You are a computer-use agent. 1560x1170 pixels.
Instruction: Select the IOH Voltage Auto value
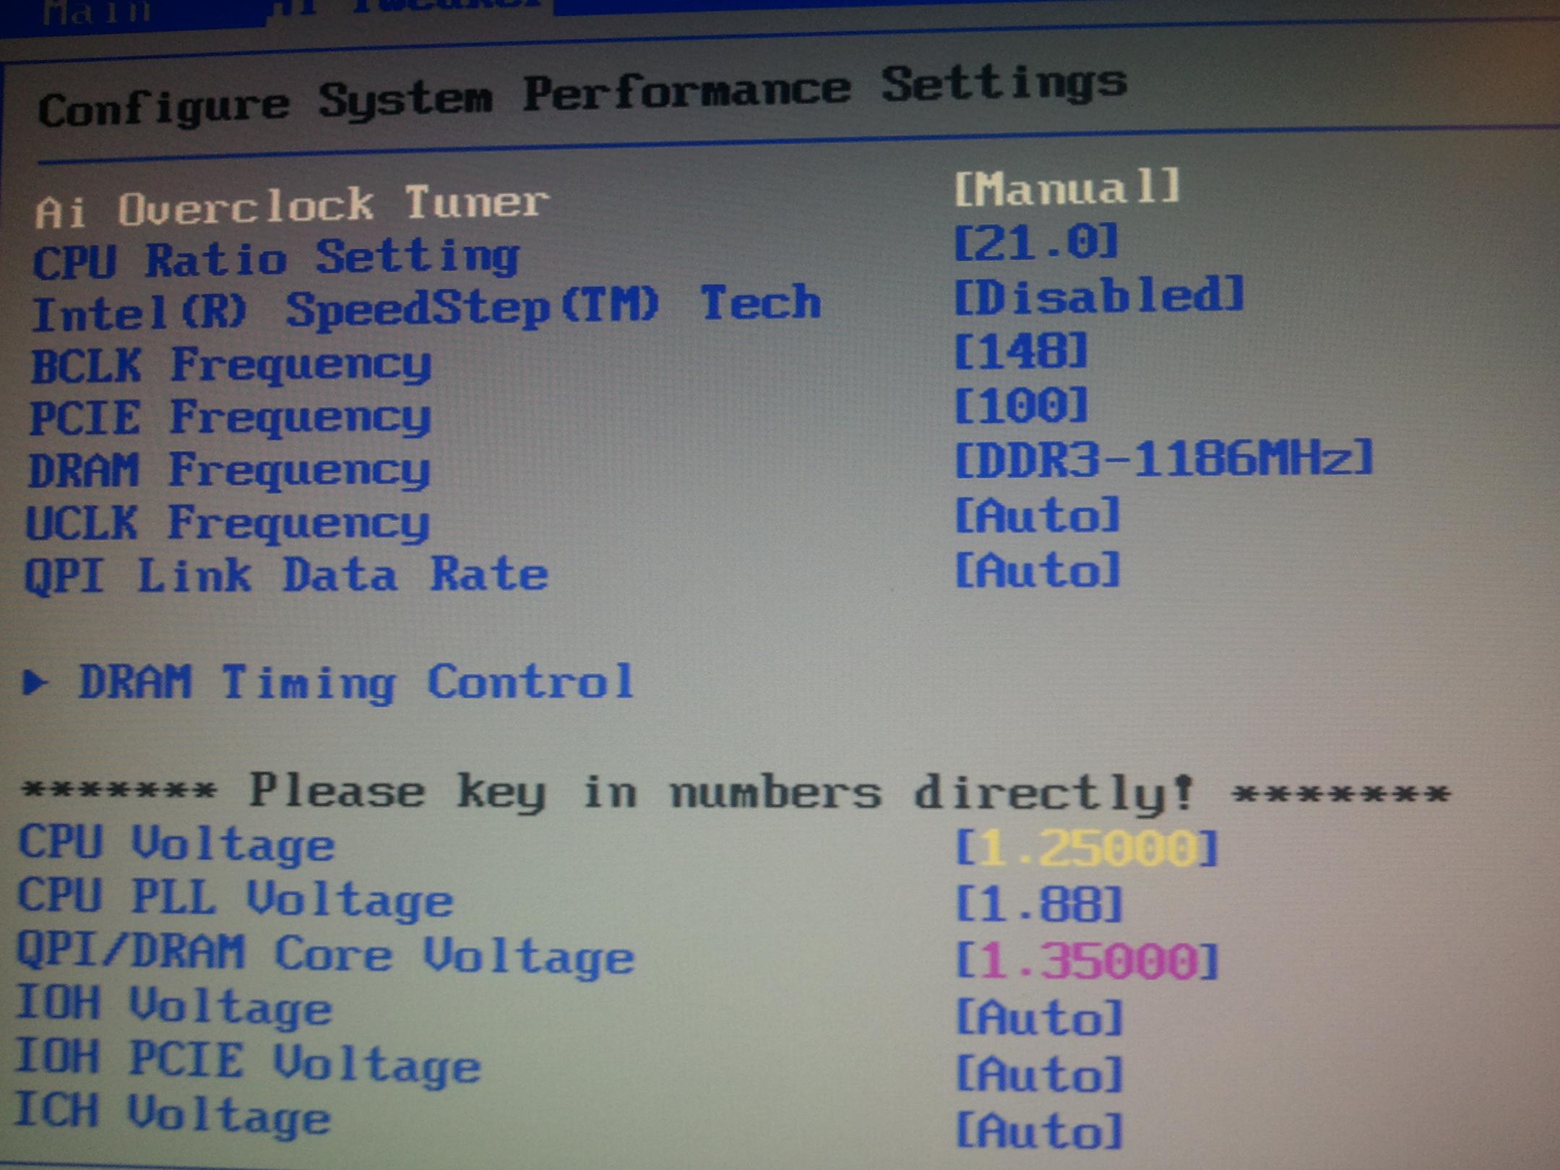[1039, 1018]
